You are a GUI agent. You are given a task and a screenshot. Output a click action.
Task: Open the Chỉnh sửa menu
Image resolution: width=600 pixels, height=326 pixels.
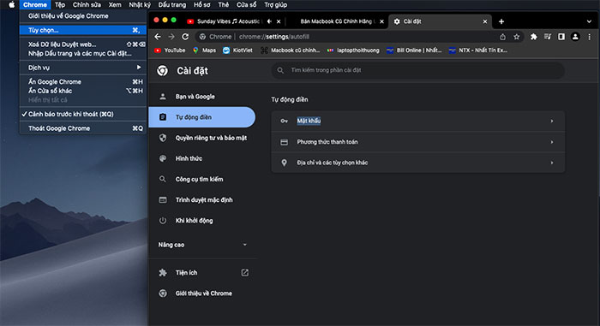(87, 4)
